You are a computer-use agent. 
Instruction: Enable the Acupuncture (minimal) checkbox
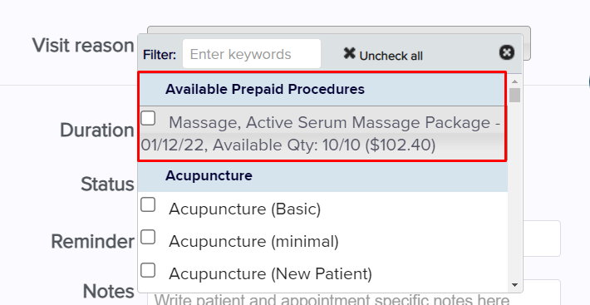point(148,238)
